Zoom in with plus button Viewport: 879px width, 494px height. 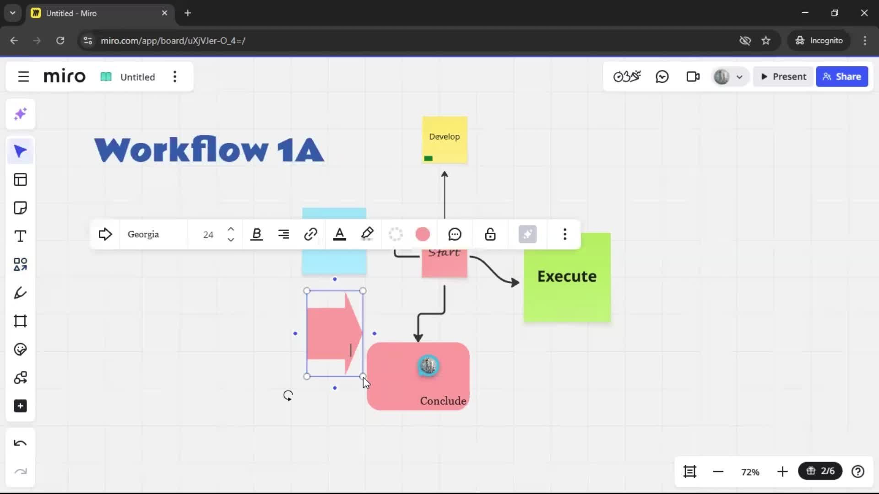tap(782, 471)
